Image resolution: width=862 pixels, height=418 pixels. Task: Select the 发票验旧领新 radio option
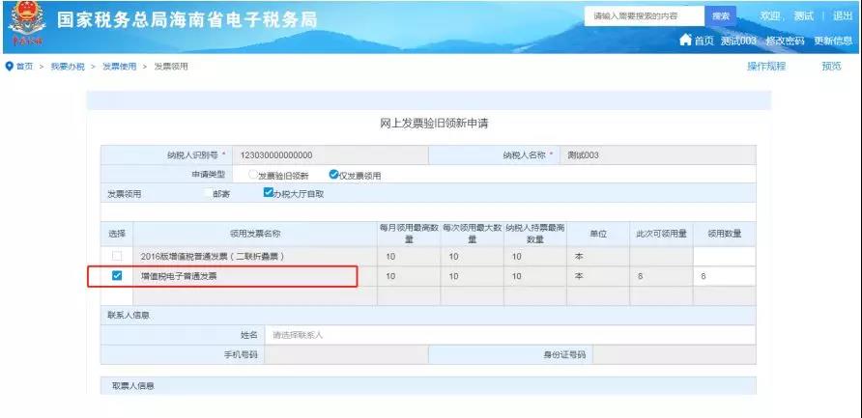pos(253,175)
